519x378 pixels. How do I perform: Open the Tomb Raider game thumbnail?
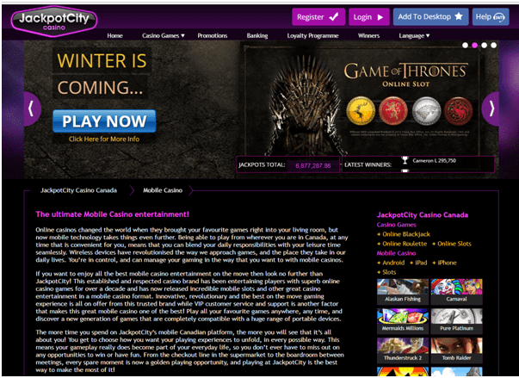[x=457, y=350]
